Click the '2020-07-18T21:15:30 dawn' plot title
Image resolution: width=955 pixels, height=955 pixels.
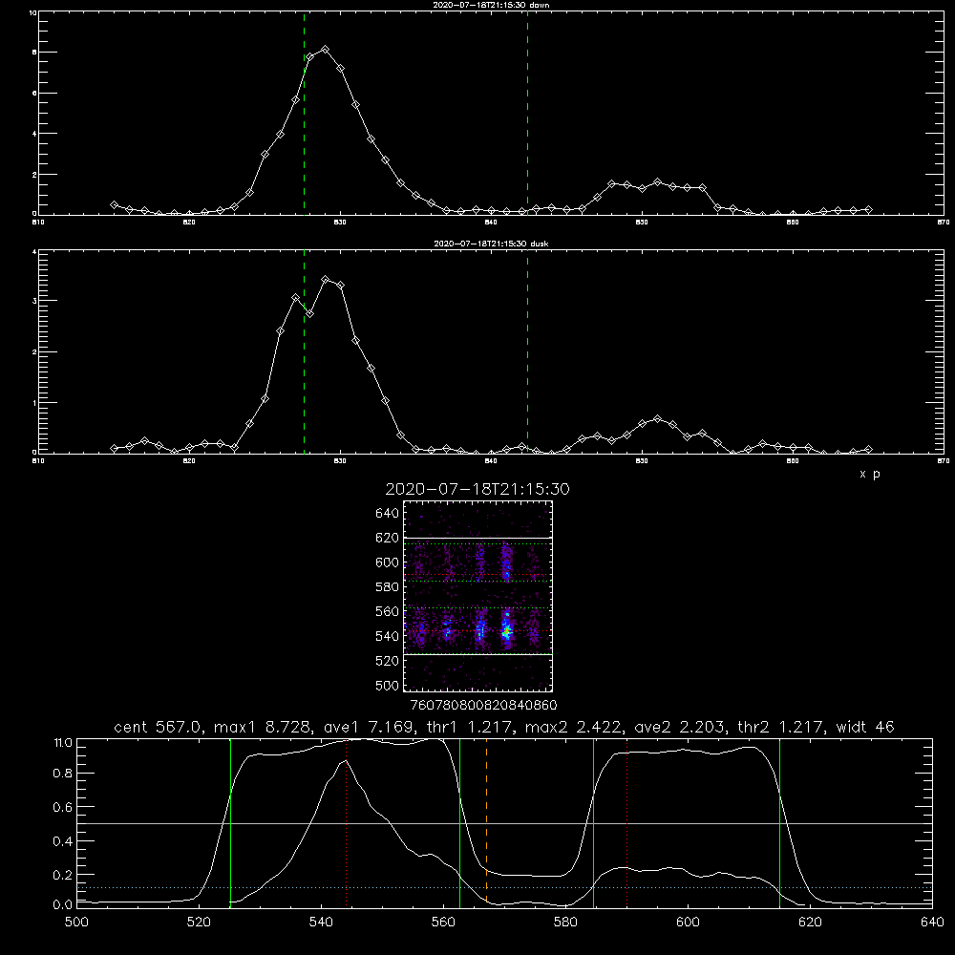click(x=492, y=5)
